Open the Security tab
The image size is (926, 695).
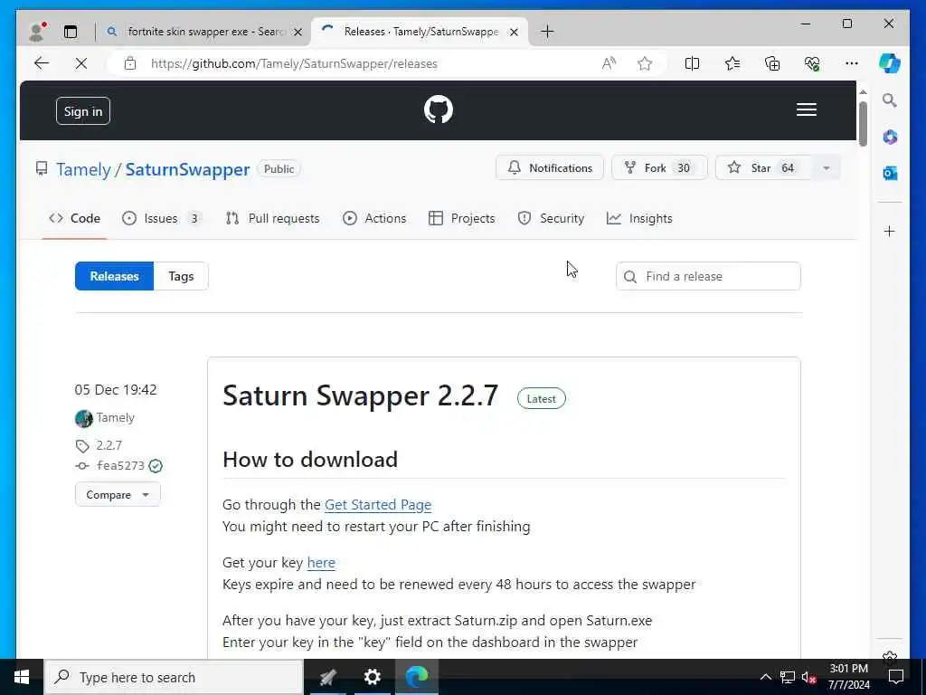pos(551,219)
